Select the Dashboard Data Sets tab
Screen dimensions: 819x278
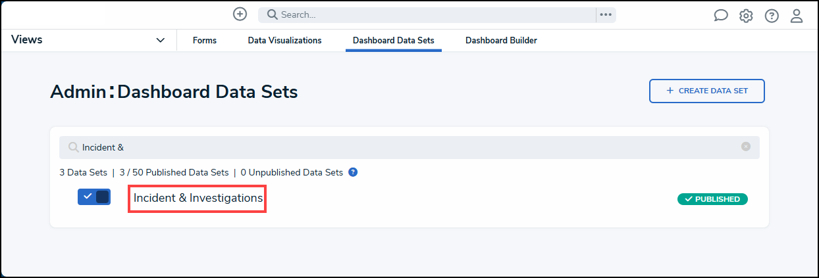coord(393,40)
